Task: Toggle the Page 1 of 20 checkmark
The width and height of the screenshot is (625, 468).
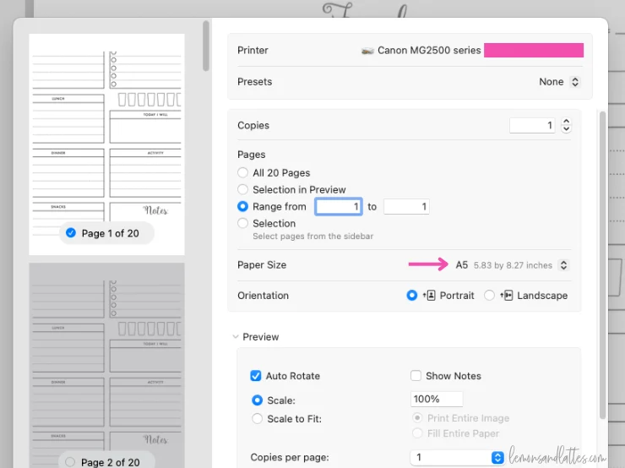Action: point(71,233)
